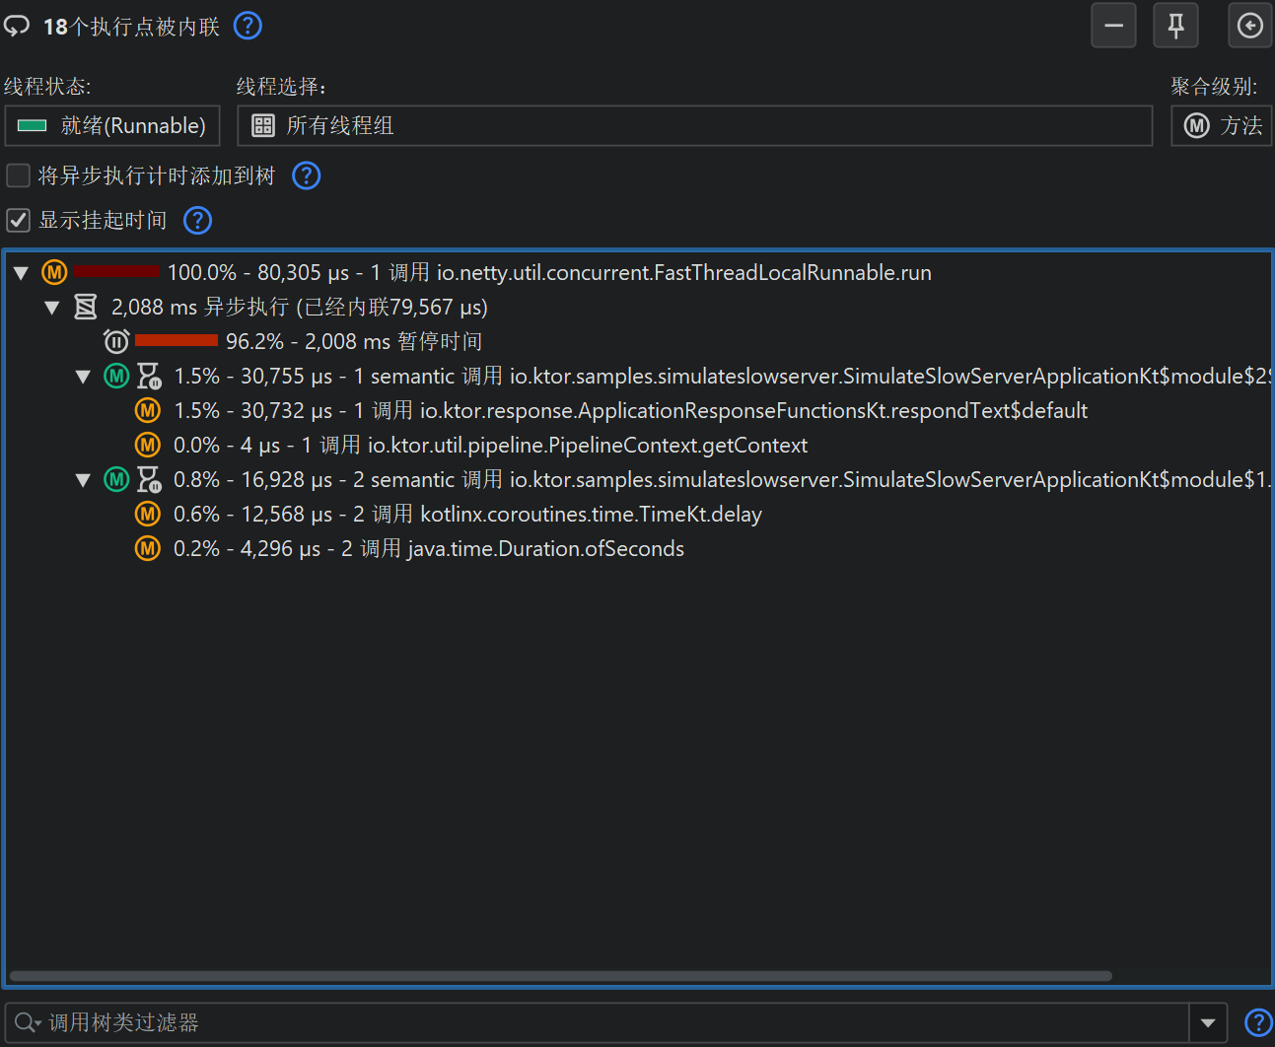Open the Runnable thread status dropdown
Image resolution: width=1275 pixels, height=1047 pixels.
tap(112, 126)
